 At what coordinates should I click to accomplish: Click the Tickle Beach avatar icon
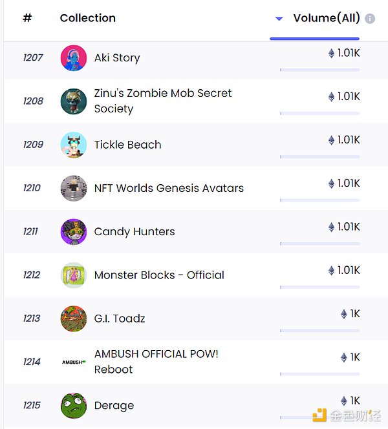click(x=73, y=145)
